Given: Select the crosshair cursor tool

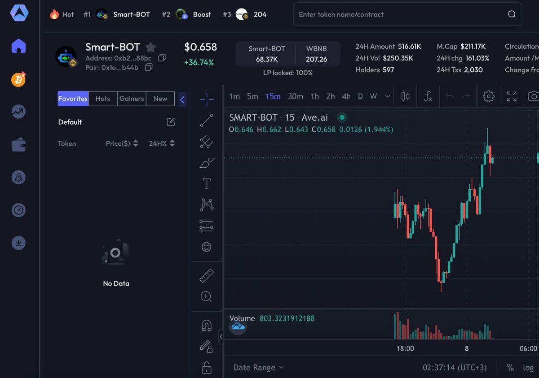Looking at the screenshot, I should [x=207, y=99].
